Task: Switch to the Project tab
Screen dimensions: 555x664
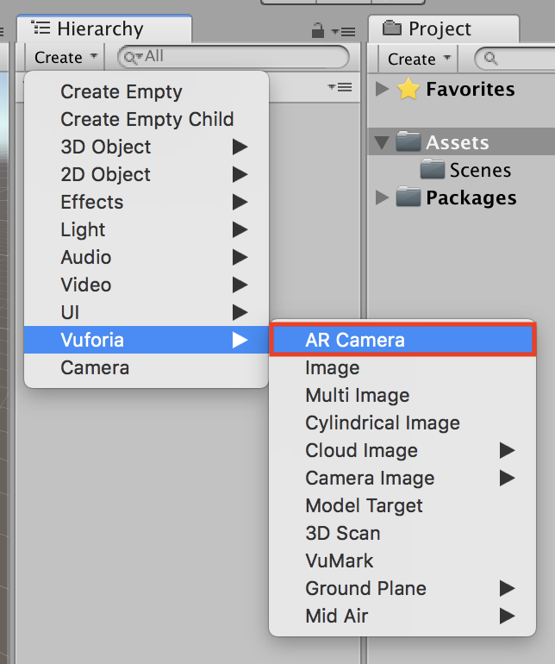Action: pyautogui.click(x=441, y=28)
